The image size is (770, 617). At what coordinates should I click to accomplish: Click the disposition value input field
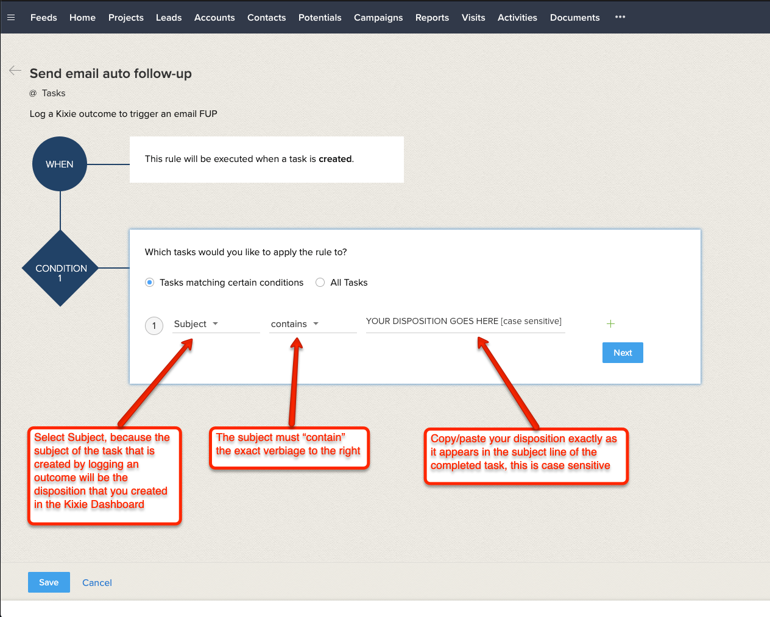coord(465,322)
